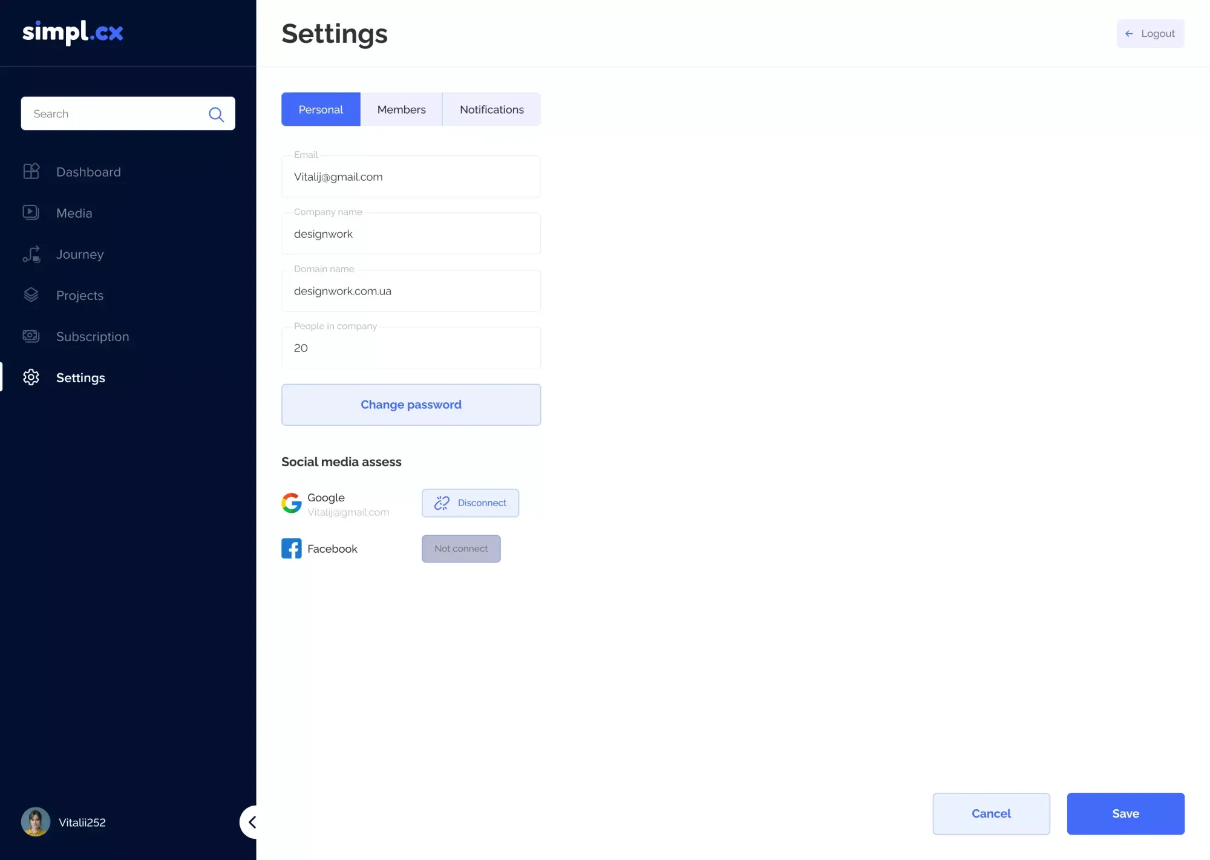The height and width of the screenshot is (860, 1210).
Task: Save the settings changes
Action: pyautogui.click(x=1125, y=813)
